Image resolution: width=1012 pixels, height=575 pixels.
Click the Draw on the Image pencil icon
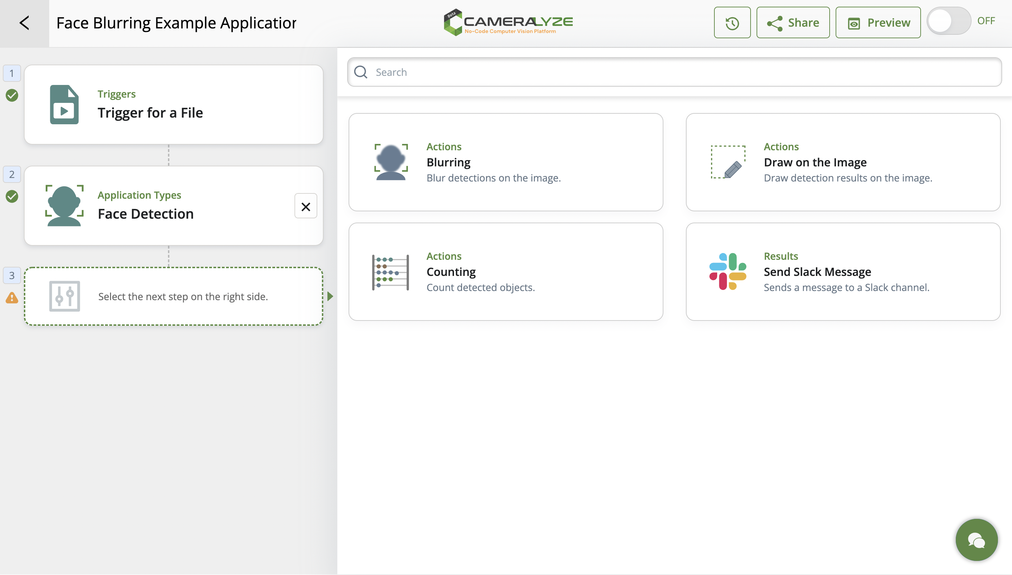[x=728, y=162]
